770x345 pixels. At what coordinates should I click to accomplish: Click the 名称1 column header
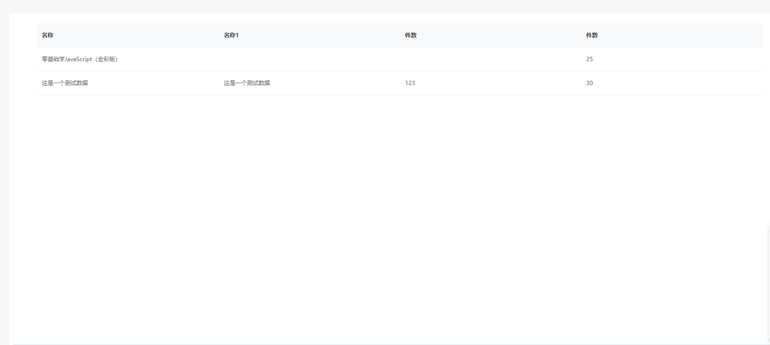[x=231, y=35]
